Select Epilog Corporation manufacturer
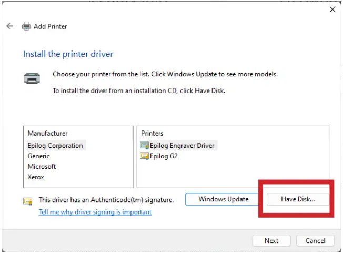The height and width of the screenshot is (253, 343). point(55,145)
